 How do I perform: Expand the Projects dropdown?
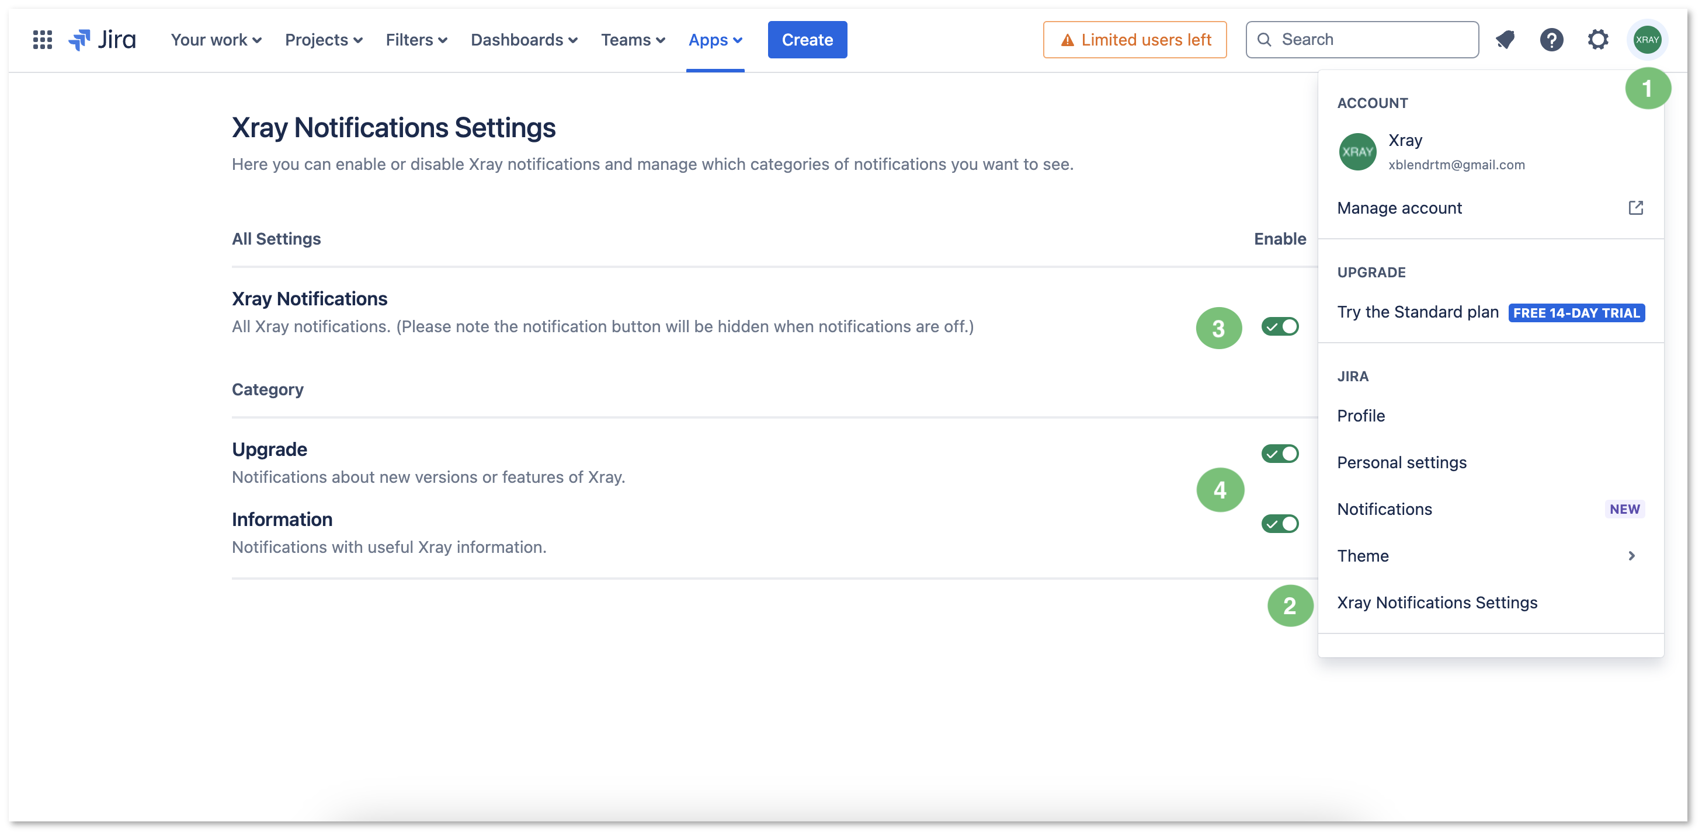[324, 40]
